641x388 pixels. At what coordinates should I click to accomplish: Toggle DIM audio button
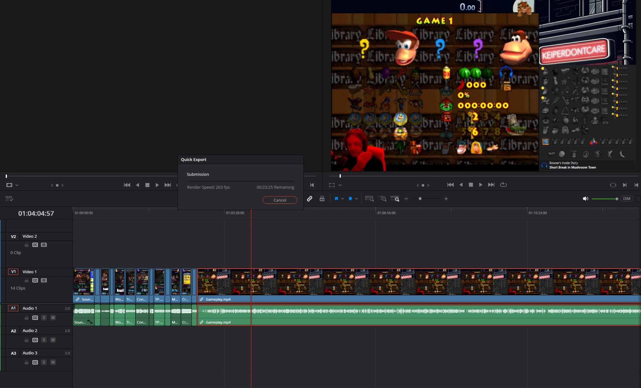[627, 199]
